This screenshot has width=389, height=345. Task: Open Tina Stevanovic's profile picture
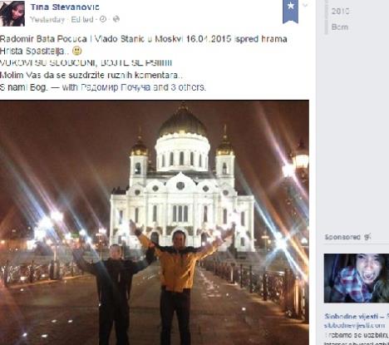[x=12, y=13]
